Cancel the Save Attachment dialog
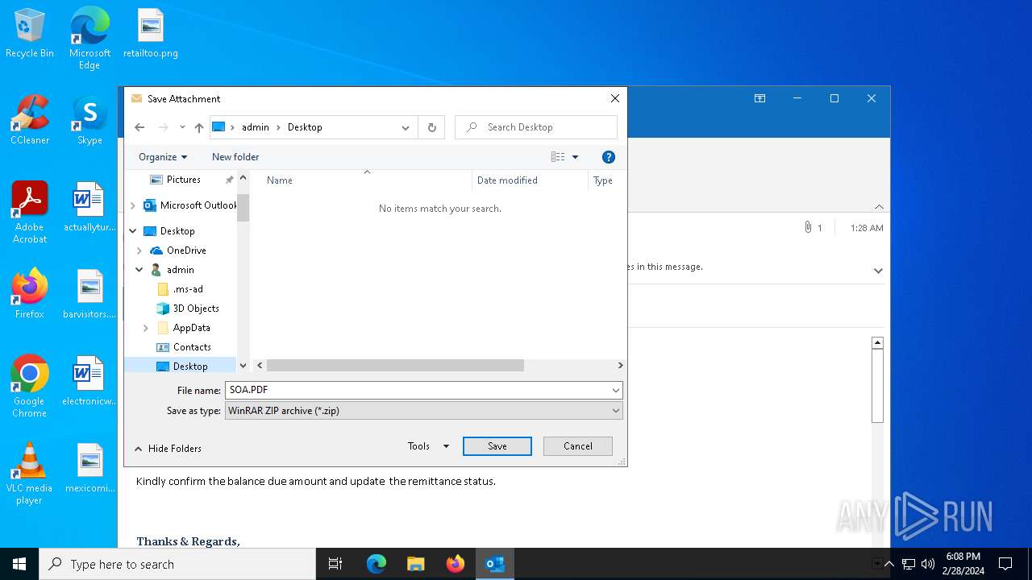Image resolution: width=1032 pixels, height=580 pixels. 578,446
